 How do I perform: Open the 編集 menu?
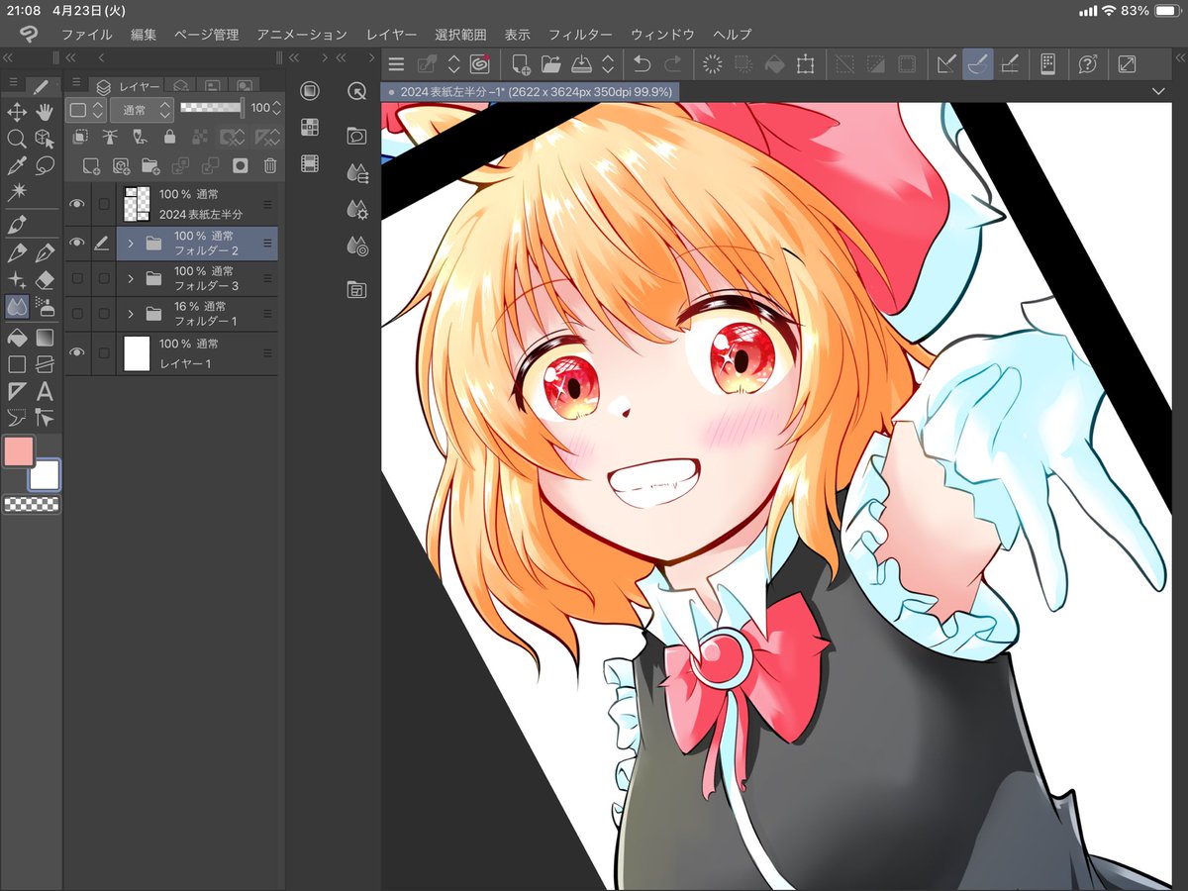tap(144, 35)
